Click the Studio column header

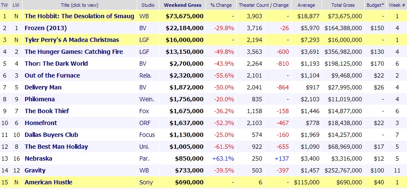coord(148,5)
